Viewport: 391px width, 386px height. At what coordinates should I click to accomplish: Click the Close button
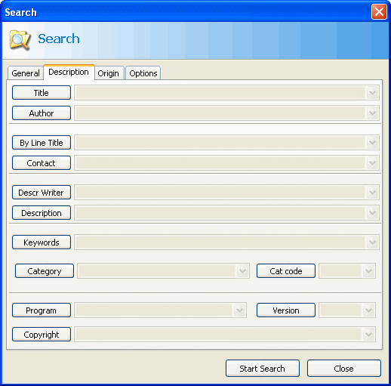[x=344, y=369]
